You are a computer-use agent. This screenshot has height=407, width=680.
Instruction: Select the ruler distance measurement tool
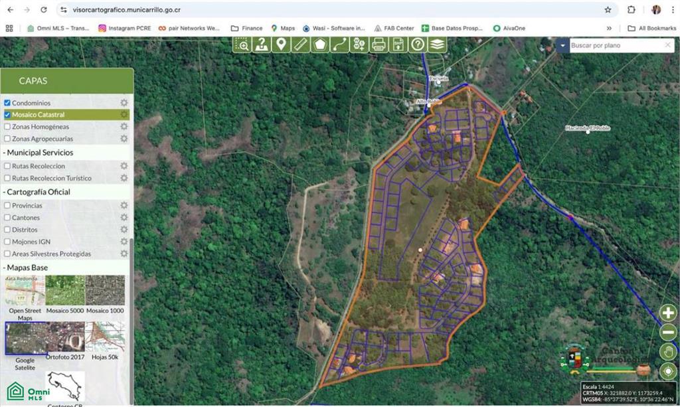coord(301,44)
